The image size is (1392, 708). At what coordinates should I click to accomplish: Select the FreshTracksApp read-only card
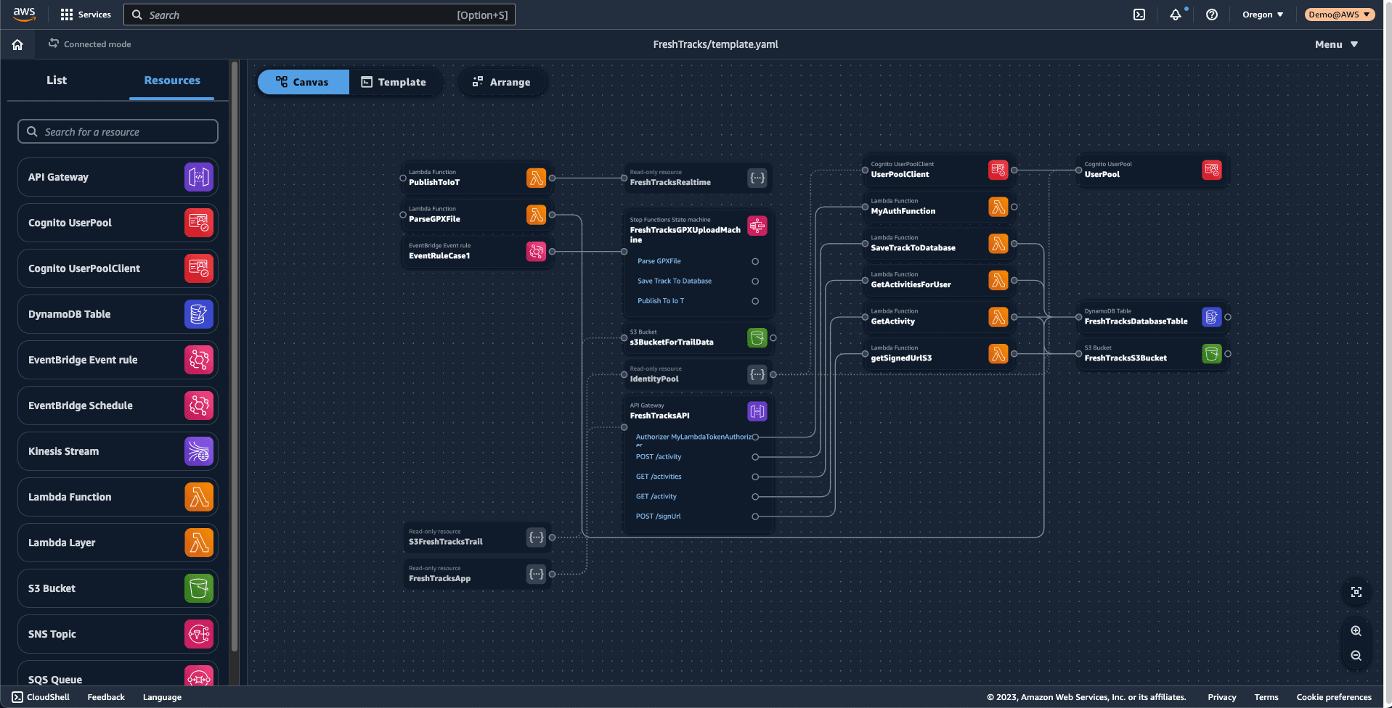coord(477,574)
